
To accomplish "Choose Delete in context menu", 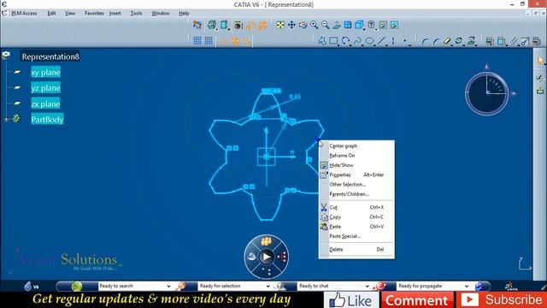I will (356, 249).
